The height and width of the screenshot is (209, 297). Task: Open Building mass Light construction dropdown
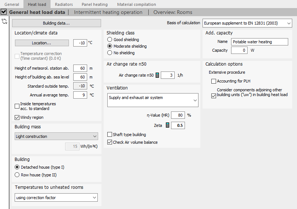56,136
